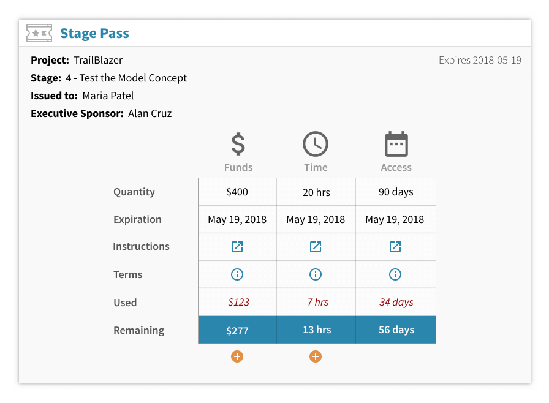This screenshot has height=403, width=549.
Task: Select the 56 days remaining cell
Action: pos(396,330)
